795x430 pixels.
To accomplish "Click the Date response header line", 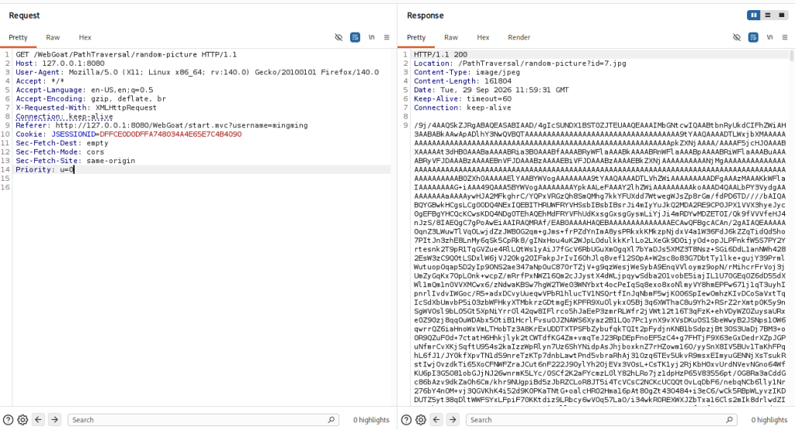I will [491, 90].
